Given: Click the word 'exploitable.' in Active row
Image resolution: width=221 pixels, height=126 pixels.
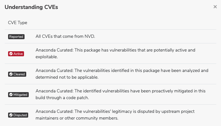Looking at the screenshot, I should click(x=47, y=57).
